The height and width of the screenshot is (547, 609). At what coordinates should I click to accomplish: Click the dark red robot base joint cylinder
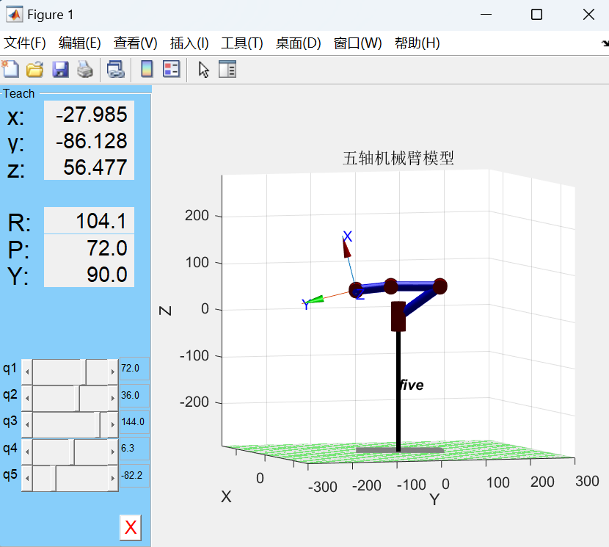[x=398, y=316]
